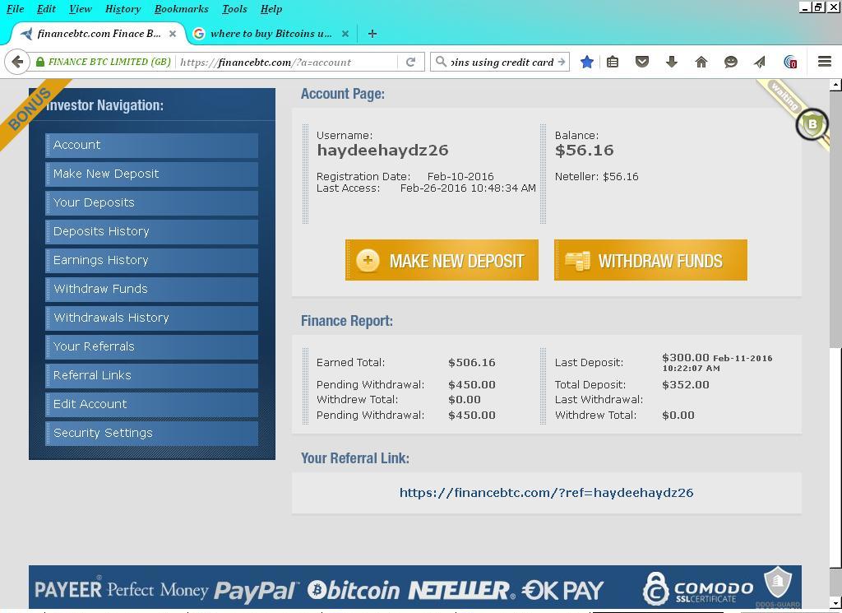842x613 pixels.
Task: Open a new tab with plus button
Action: [372, 34]
